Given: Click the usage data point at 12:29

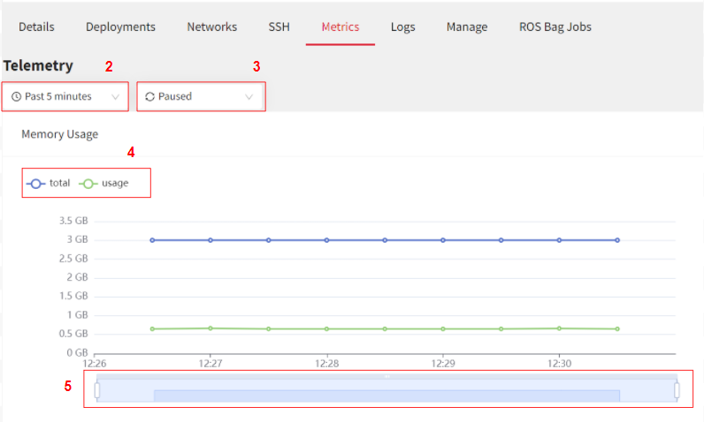Looking at the screenshot, I should pos(443,328).
